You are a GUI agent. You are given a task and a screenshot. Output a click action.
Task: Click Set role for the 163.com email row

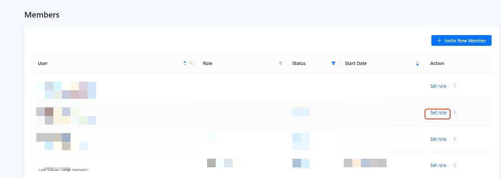[438, 166]
